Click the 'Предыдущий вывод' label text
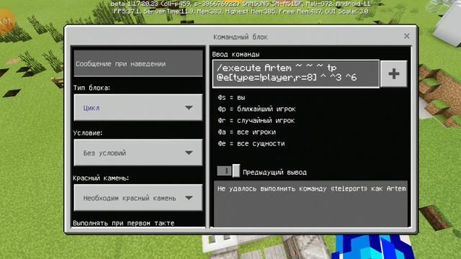The height and width of the screenshot is (259, 461). click(274, 172)
